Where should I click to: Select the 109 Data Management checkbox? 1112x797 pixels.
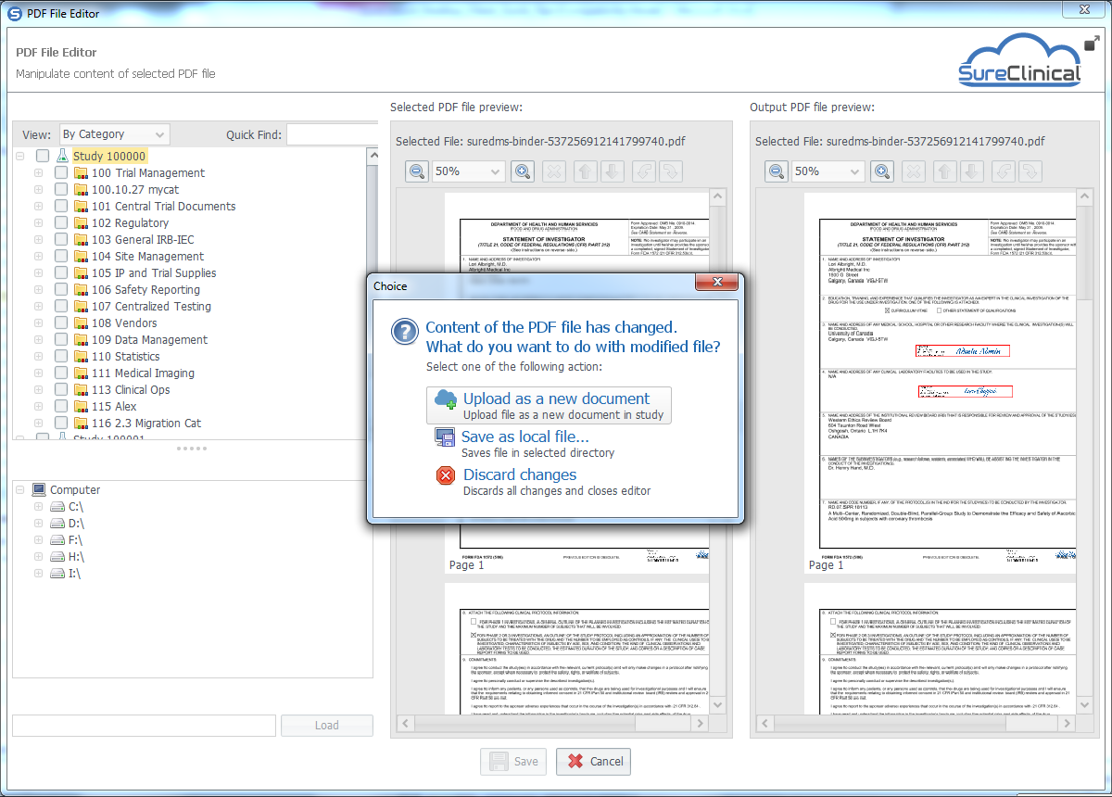61,339
